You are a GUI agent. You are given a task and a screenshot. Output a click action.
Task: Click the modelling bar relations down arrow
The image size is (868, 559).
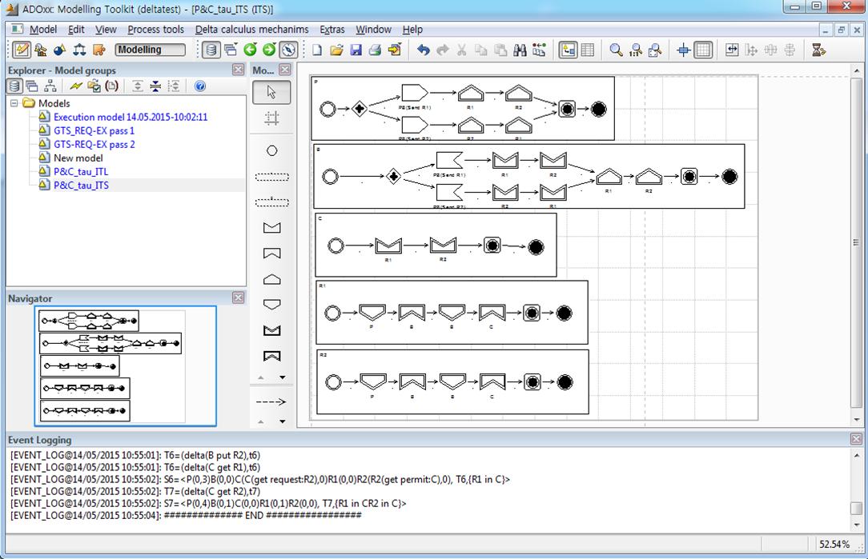click(283, 421)
